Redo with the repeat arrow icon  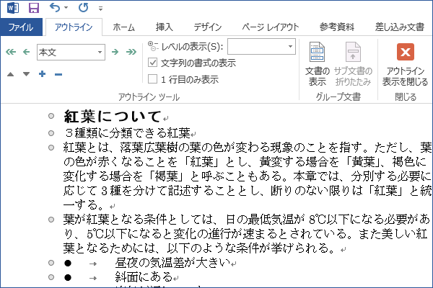[84, 7]
